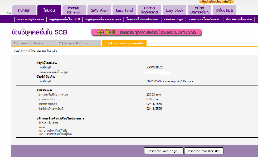Select step 3 Acknowledgements
Screen dimensions: 258x160
tap(124, 43)
